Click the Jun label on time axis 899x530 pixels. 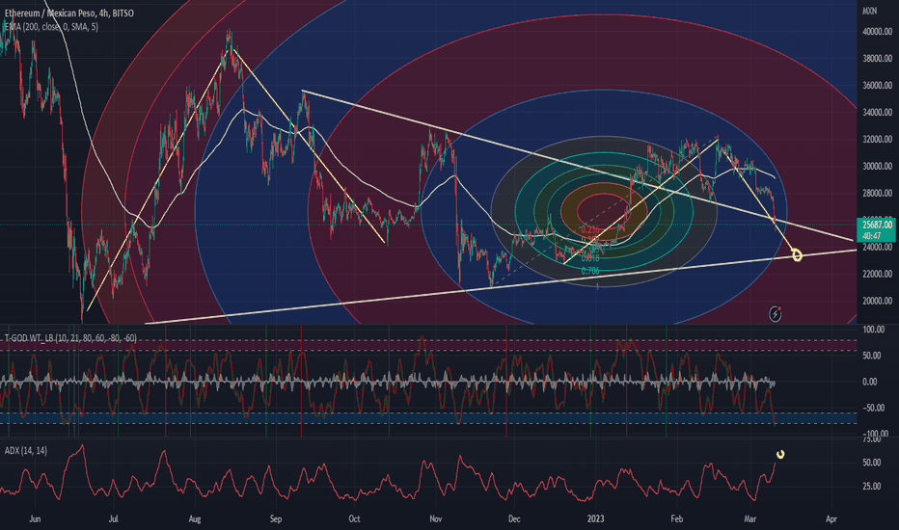[x=35, y=519]
